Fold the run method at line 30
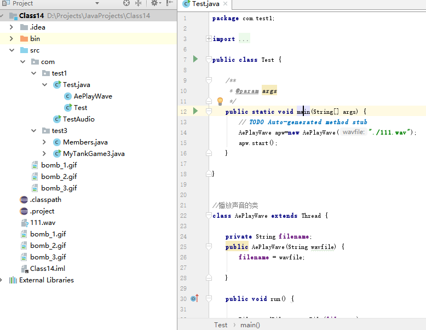 209,299
